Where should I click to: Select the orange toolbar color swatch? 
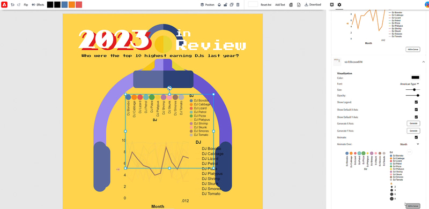[72, 5]
